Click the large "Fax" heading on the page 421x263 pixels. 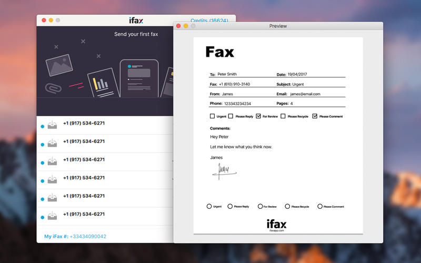pos(219,52)
